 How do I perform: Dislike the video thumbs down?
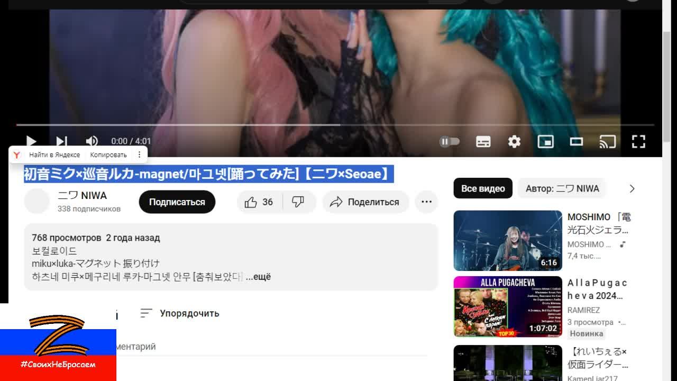coord(299,202)
